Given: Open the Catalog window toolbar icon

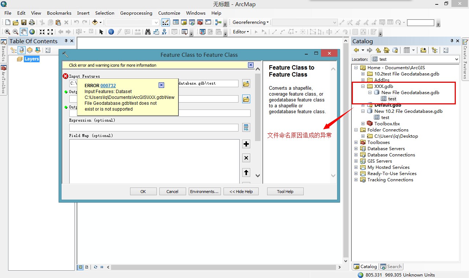Looking at the screenshot, I should [184, 22].
